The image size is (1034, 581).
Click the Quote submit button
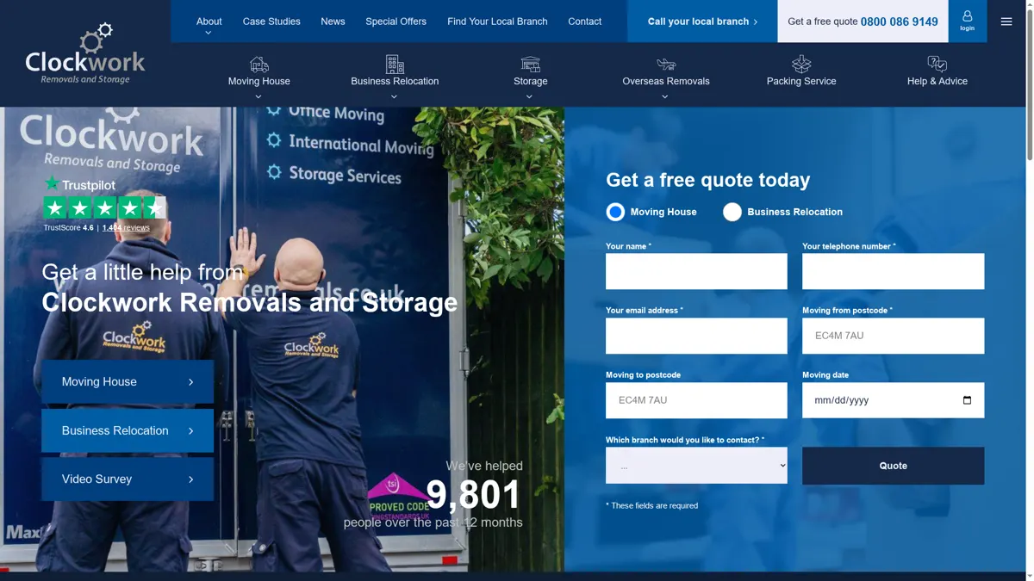(x=893, y=466)
